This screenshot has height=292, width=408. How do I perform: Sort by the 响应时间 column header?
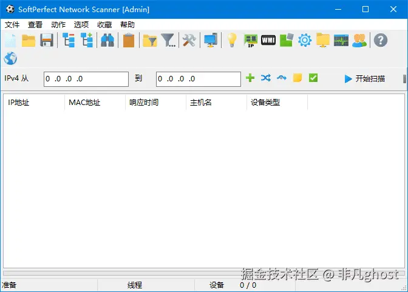click(155, 103)
